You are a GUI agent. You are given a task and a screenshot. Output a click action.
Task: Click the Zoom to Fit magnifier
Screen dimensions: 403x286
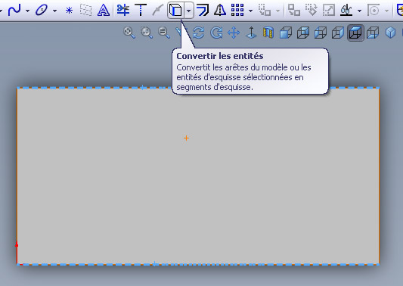pyautogui.click(x=129, y=33)
